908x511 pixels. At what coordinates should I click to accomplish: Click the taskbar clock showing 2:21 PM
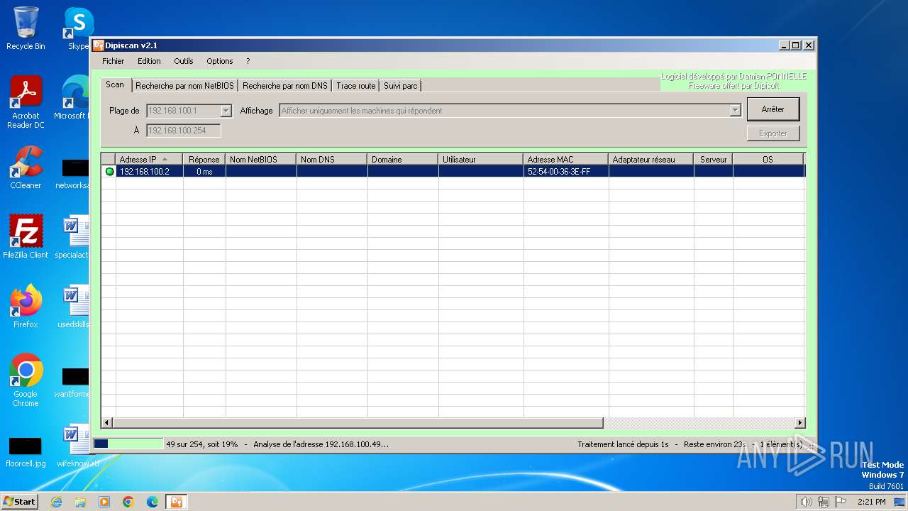click(x=872, y=502)
